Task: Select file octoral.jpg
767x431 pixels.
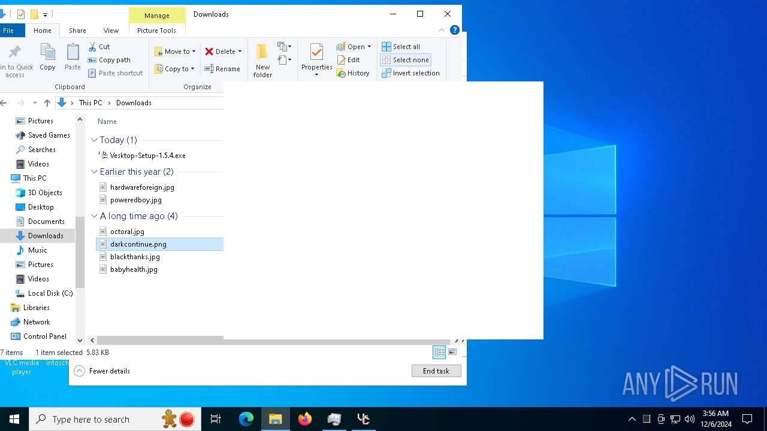Action: click(127, 232)
